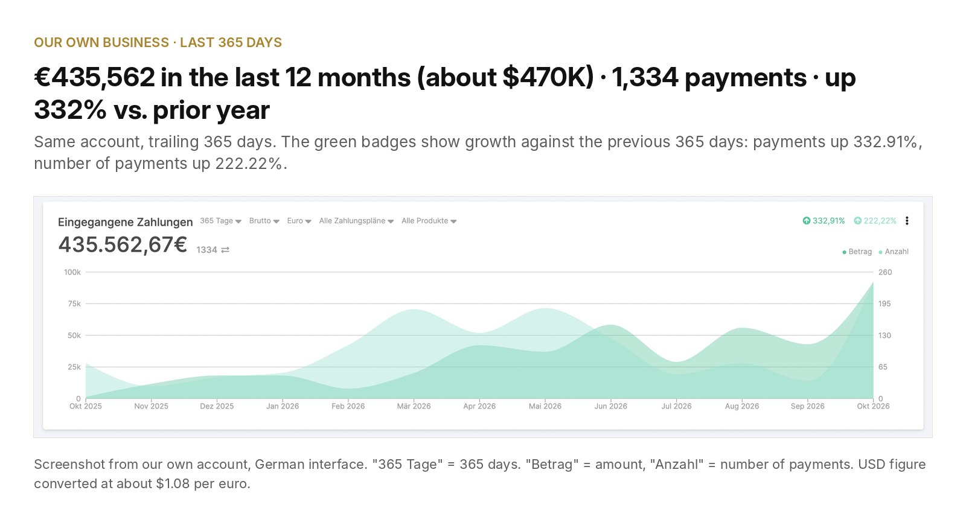Click the Apr 2026 axis label
The height and width of the screenshot is (528, 966).
tap(479, 406)
